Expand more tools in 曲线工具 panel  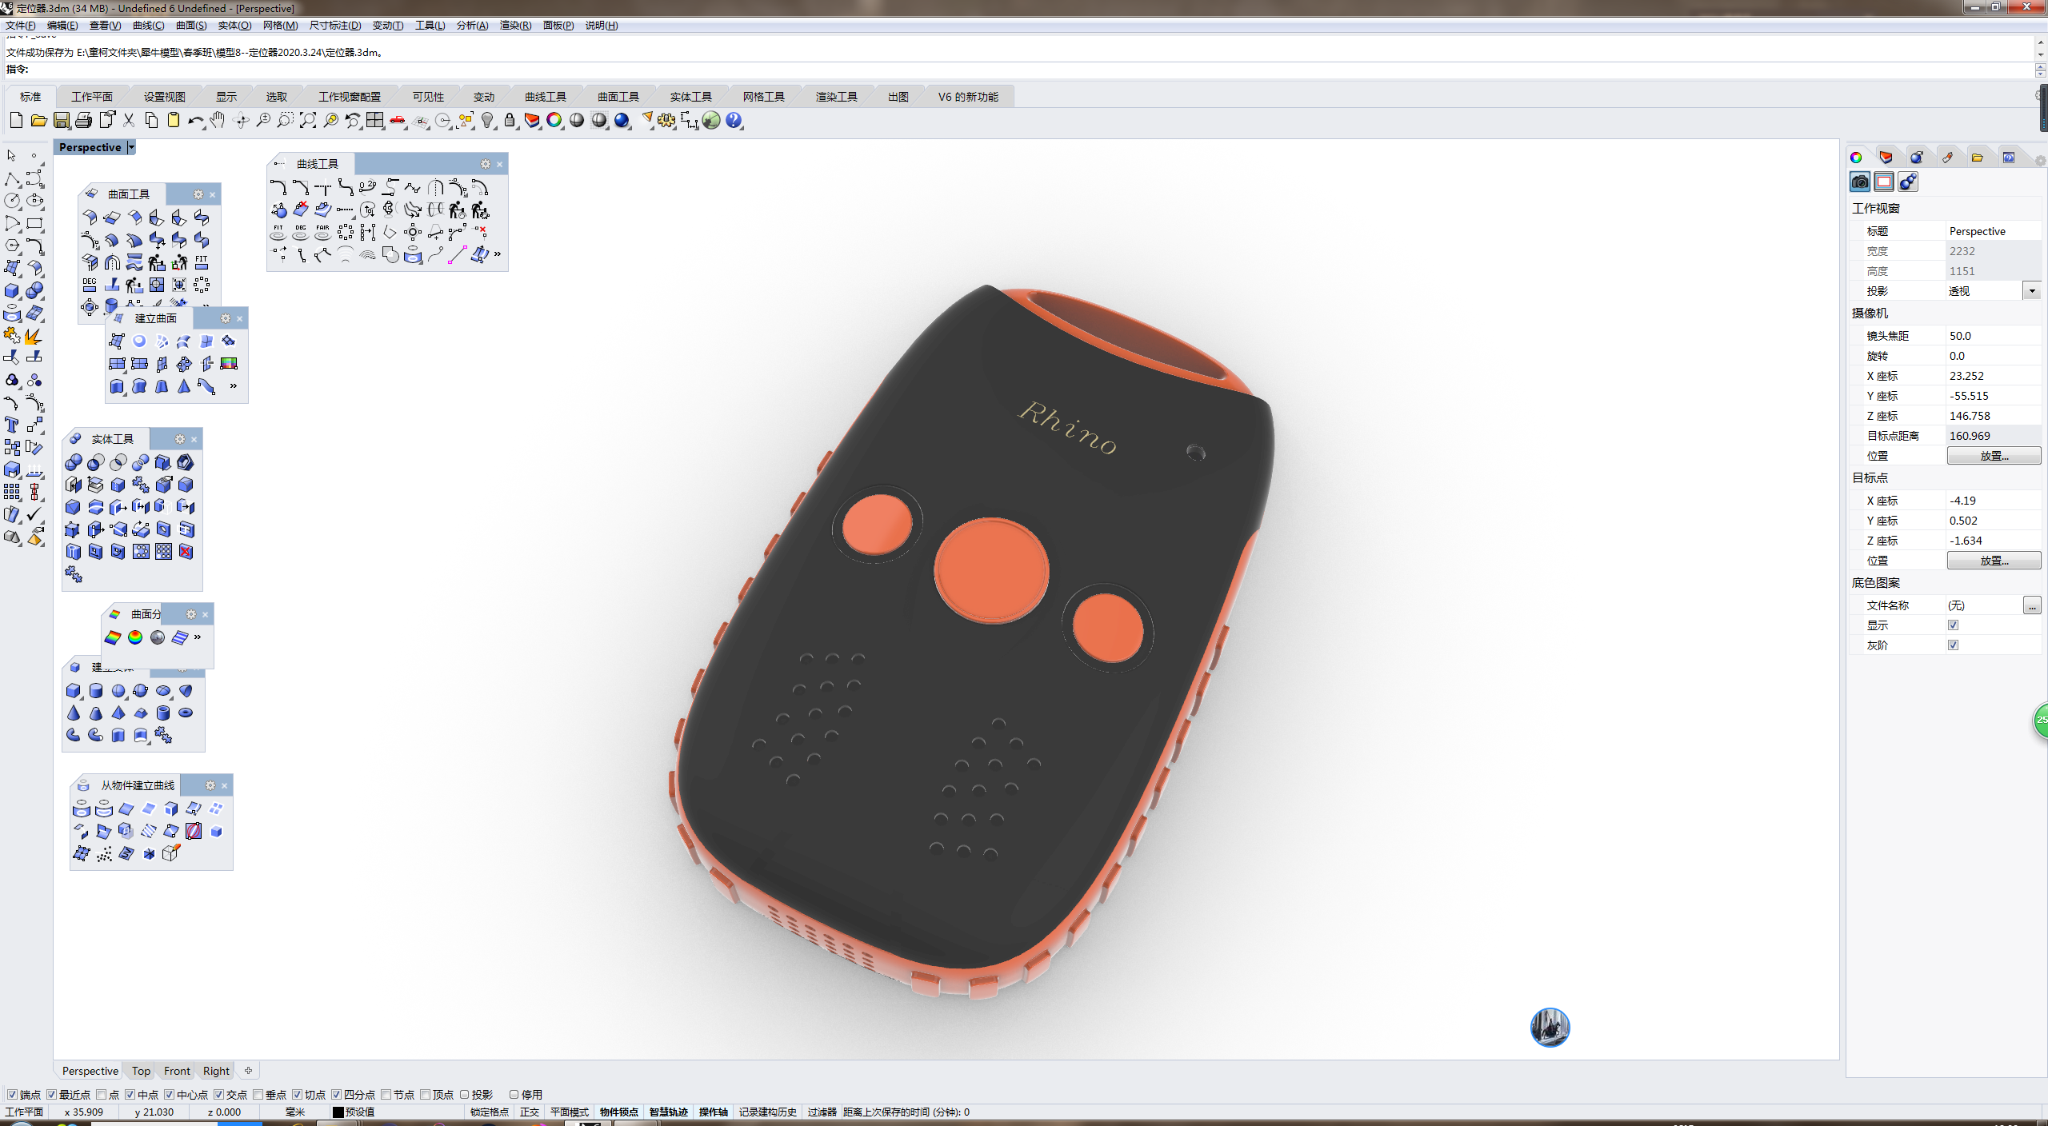tap(498, 254)
